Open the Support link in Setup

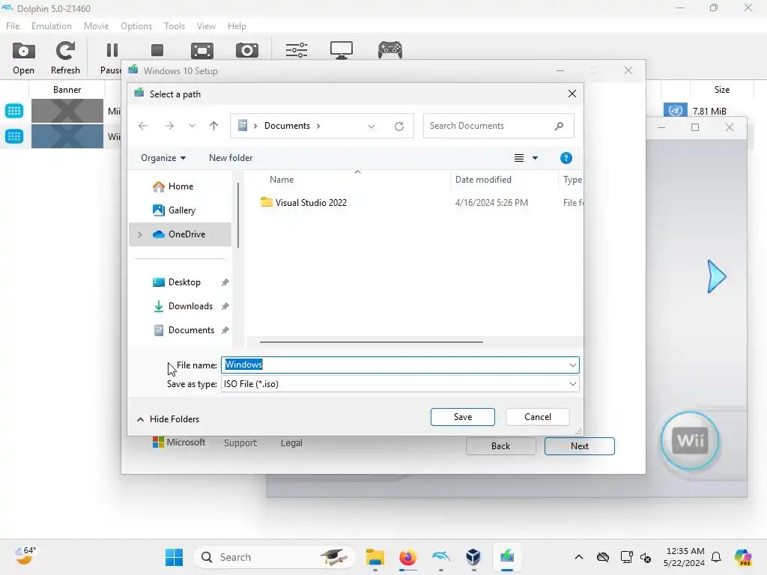pyautogui.click(x=240, y=443)
